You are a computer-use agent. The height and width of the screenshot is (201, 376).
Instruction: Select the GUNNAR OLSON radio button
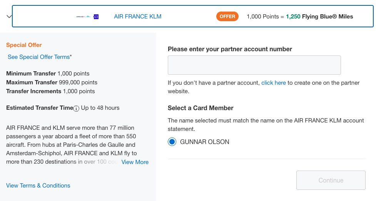pyautogui.click(x=172, y=142)
